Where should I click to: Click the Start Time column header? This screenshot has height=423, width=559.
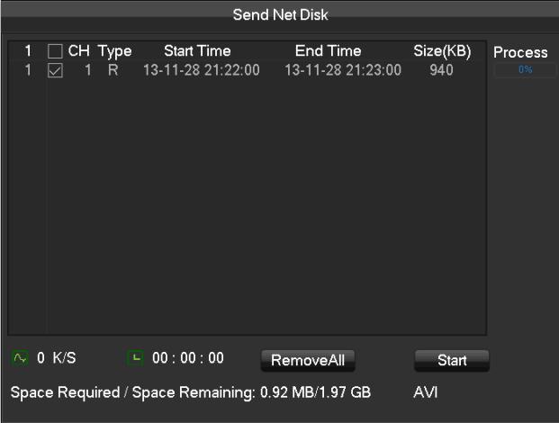[x=197, y=51]
